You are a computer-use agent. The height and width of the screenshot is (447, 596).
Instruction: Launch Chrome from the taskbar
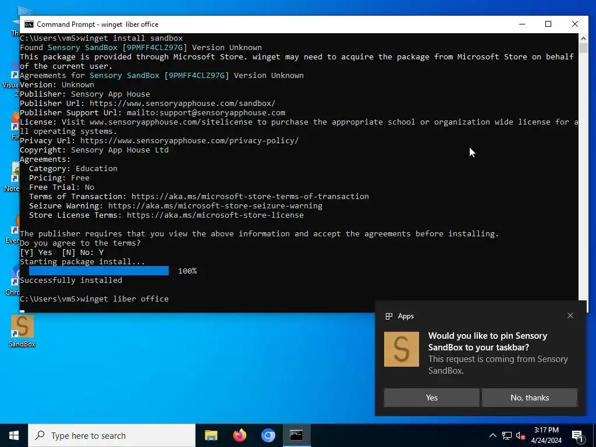coord(268,435)
